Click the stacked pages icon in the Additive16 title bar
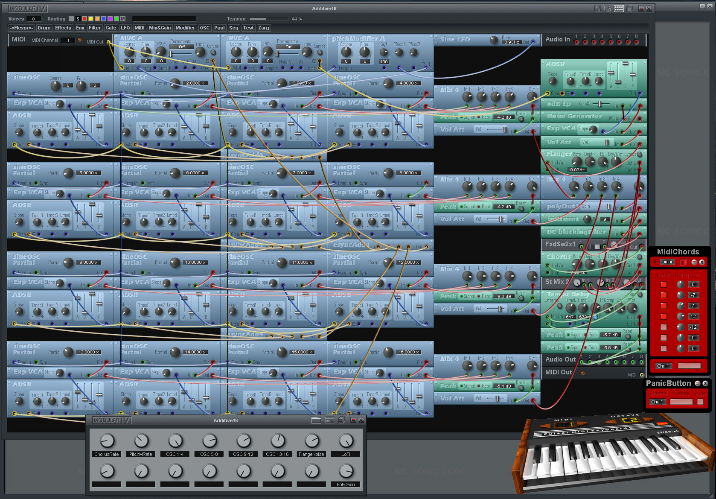The image size is (716, 499). pyautogui.click(x=629, y=9)
